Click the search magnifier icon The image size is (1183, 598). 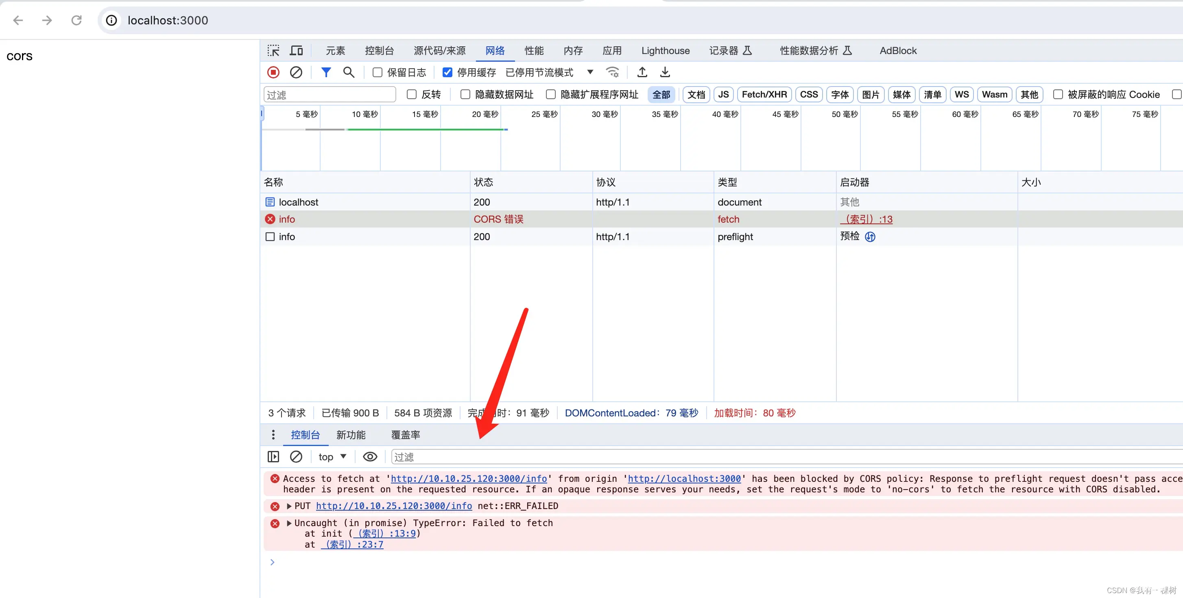tap(349, 71)
